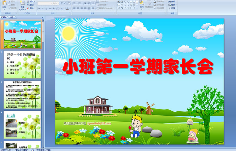Image resolution: width=236 pixels, height=151 pixels.
Task: Toggle Italic formatting
Action: [42, 8]
